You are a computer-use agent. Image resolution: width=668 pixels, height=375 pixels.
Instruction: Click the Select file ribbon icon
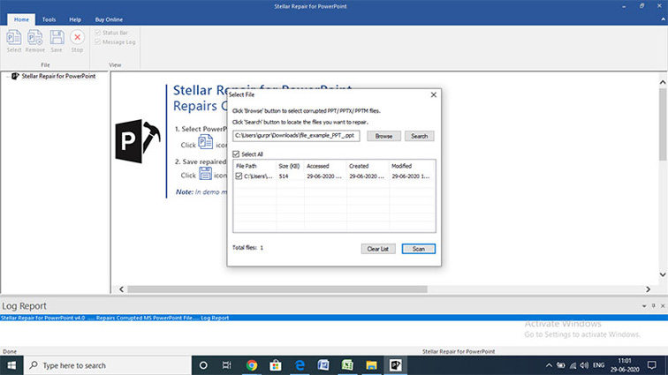13,41
